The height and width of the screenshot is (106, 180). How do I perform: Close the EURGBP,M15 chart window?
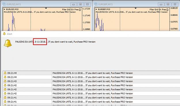point(175,4)
